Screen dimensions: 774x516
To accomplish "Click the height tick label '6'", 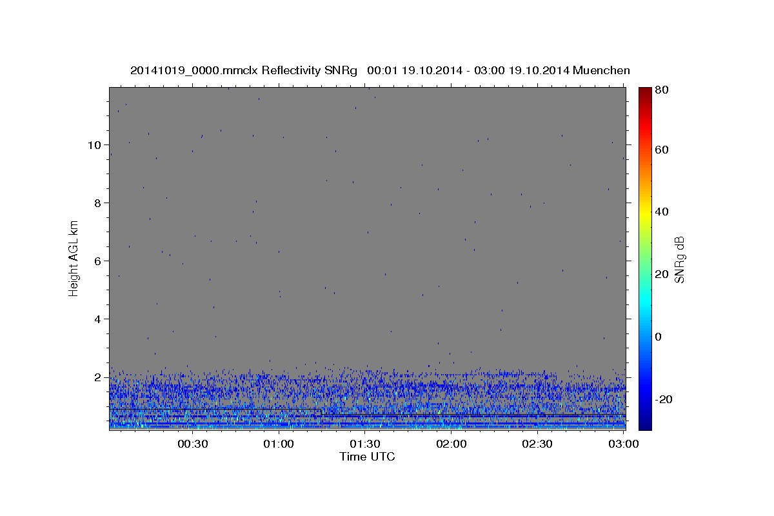I will pyautogui.click(x=97, y=261).
